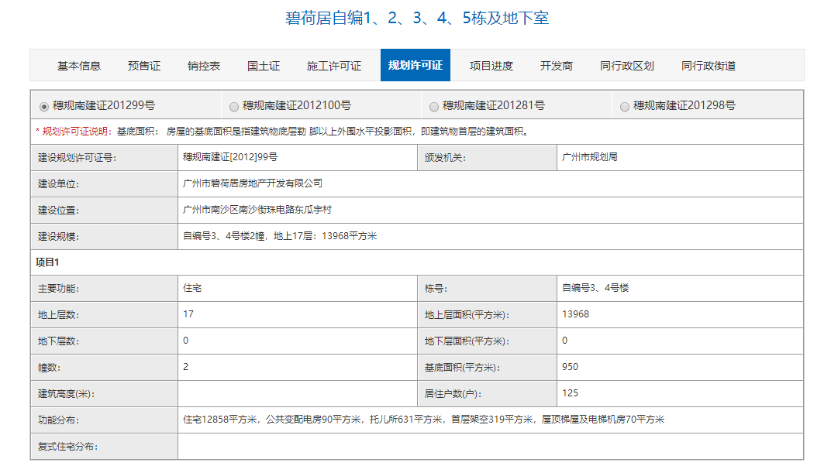
Task: Click the 建筑高度(米) label
Action: point(66,394)
